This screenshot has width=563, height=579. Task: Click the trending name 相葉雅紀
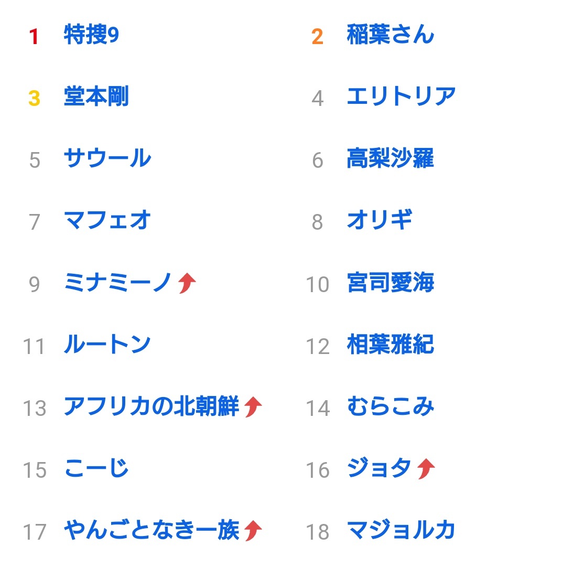tap(390, 344)
